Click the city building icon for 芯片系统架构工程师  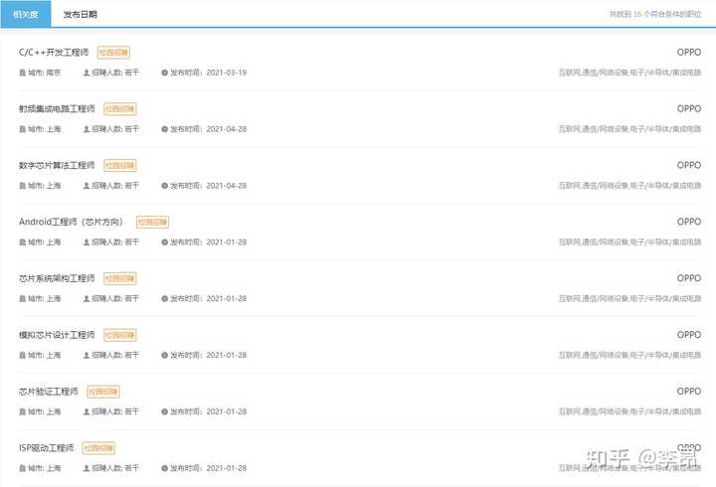click(22, 299)
